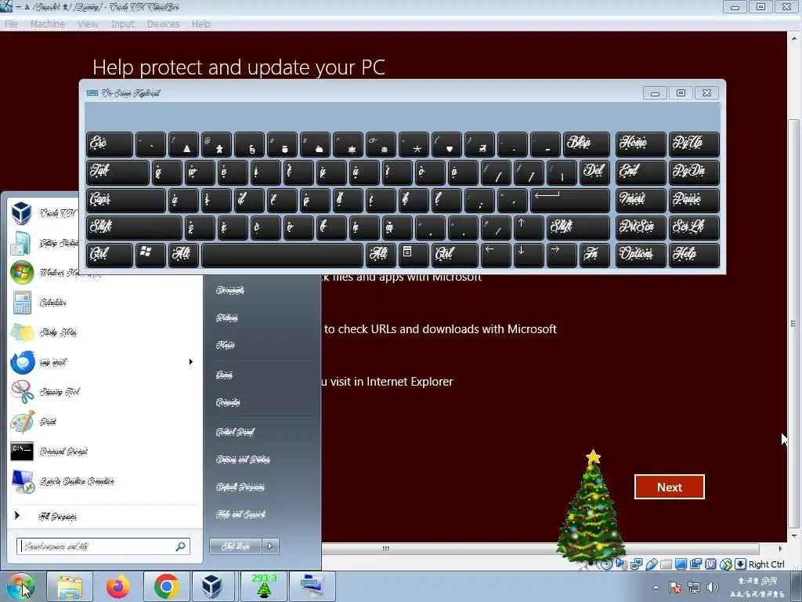
Task: Click VirtualBox shared folders status icon
Action: tap(666, 564)
